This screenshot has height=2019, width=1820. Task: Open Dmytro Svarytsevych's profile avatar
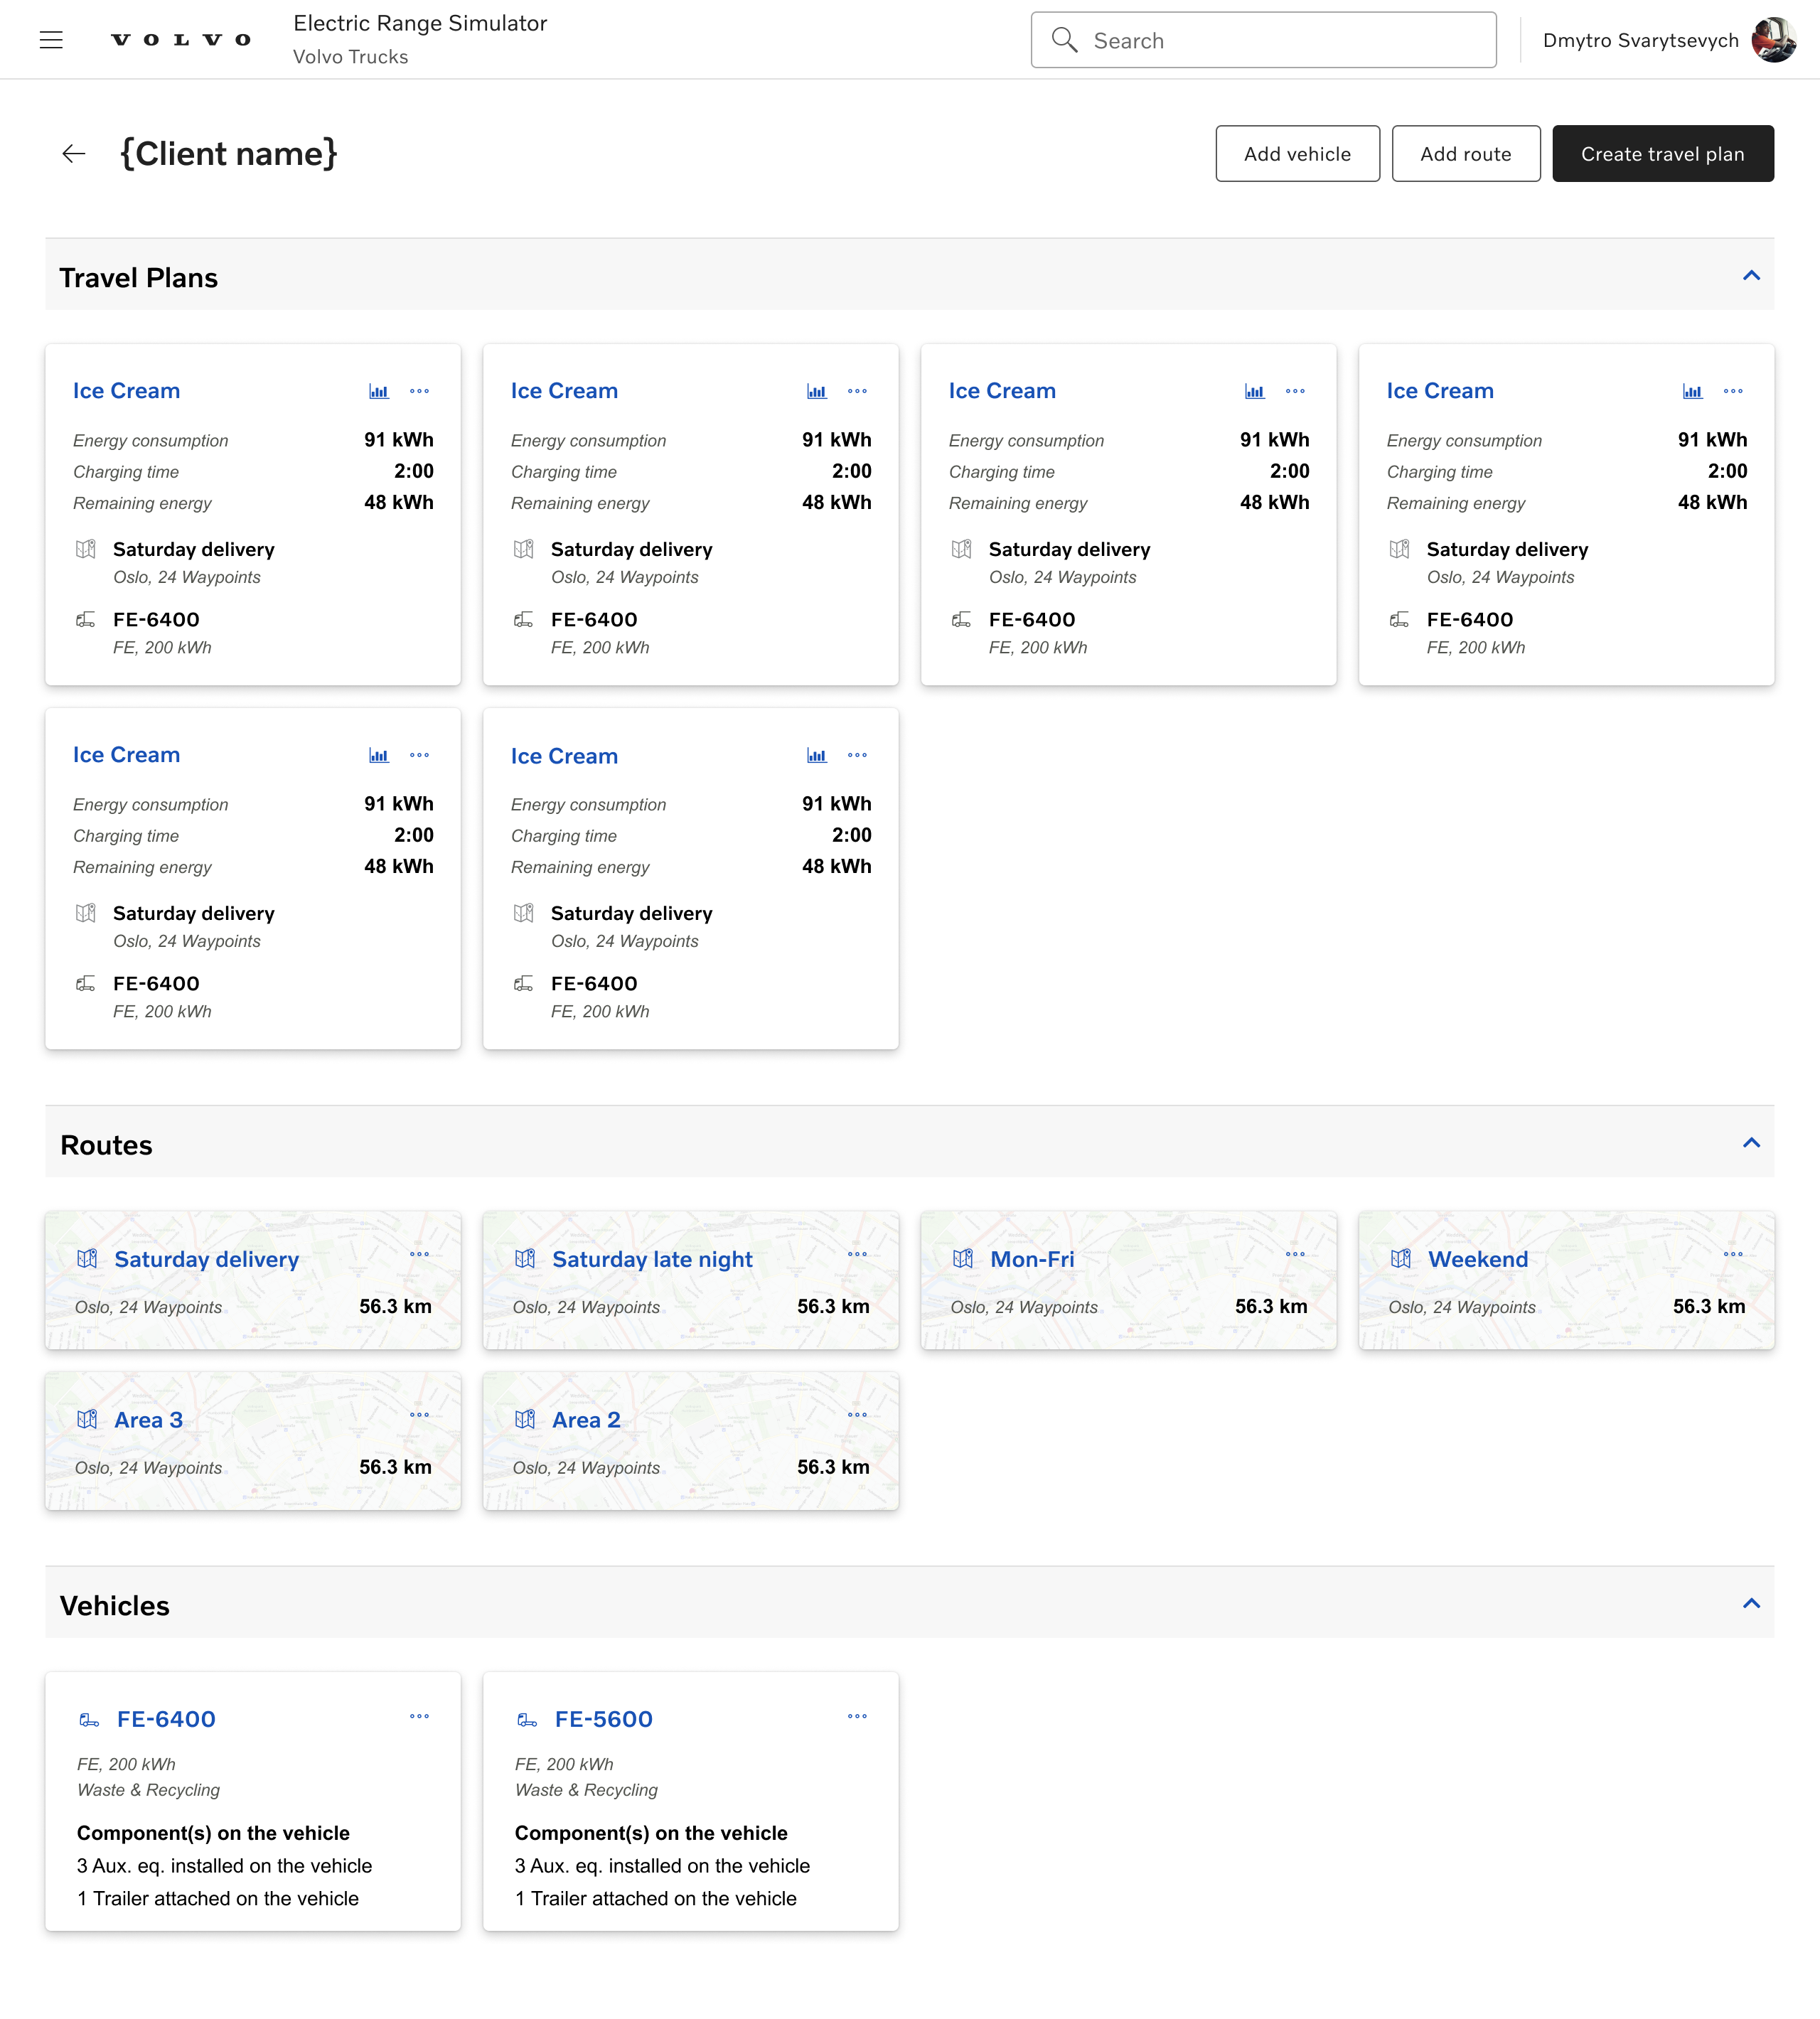[1774, 40]
